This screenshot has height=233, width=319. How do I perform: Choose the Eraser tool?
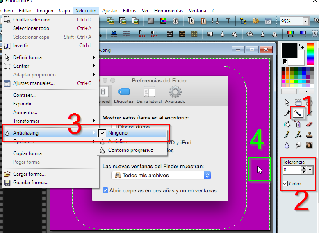[x=309, y=124]
